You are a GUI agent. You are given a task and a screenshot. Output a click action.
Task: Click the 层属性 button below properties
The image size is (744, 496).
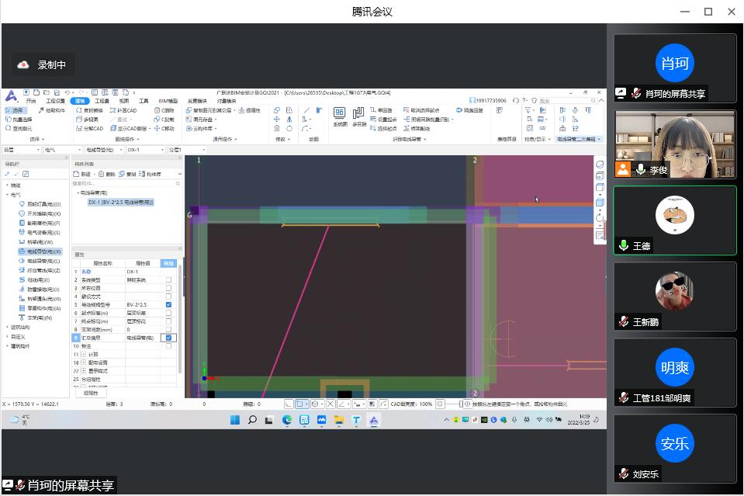[91, 393]
